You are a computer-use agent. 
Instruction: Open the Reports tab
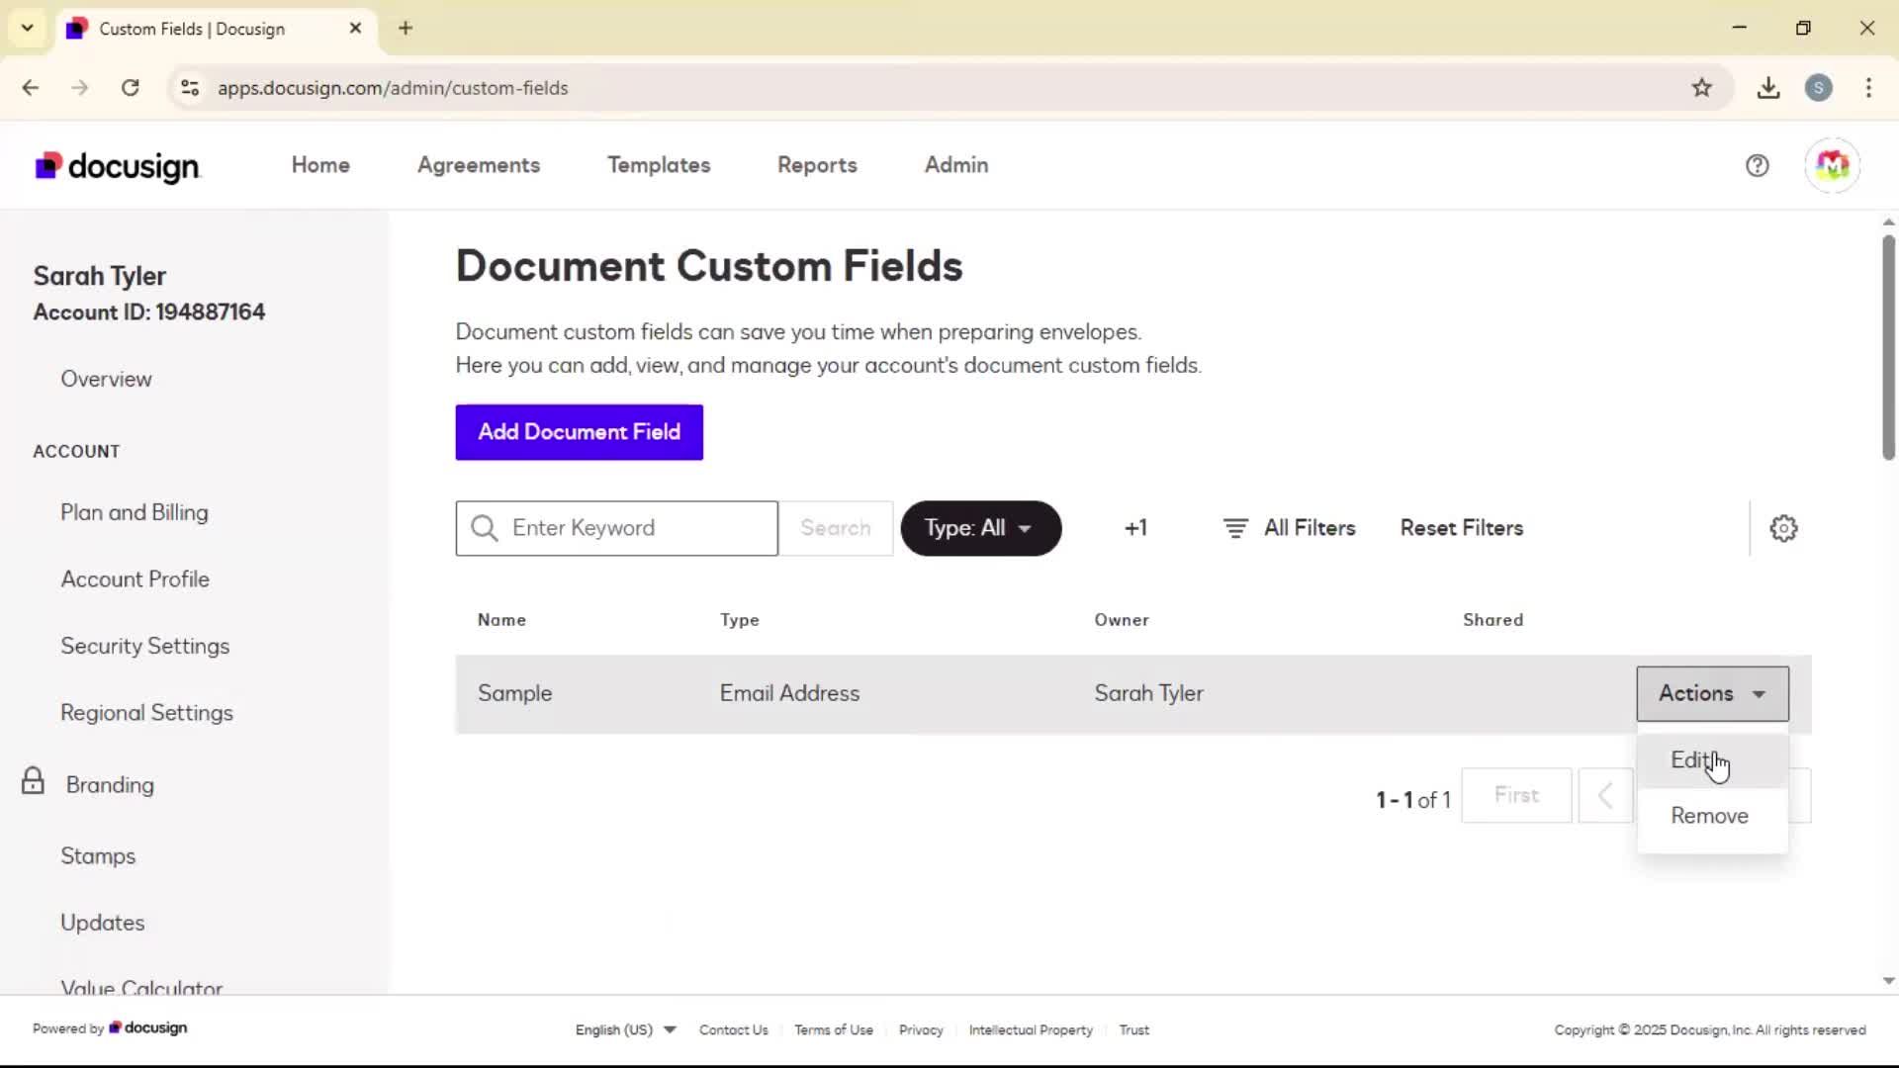click(817, 165)
